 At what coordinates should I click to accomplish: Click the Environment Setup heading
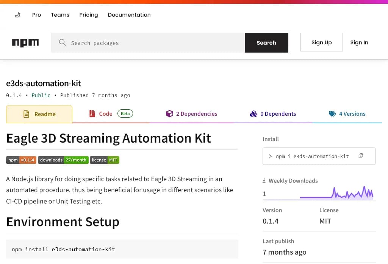(x=63, y=222)
